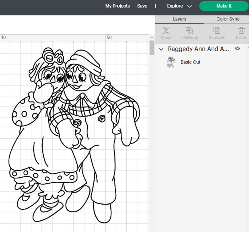Click the vertical canvas scrollbar thumb
249x232 pixels.
coord(152,48)
